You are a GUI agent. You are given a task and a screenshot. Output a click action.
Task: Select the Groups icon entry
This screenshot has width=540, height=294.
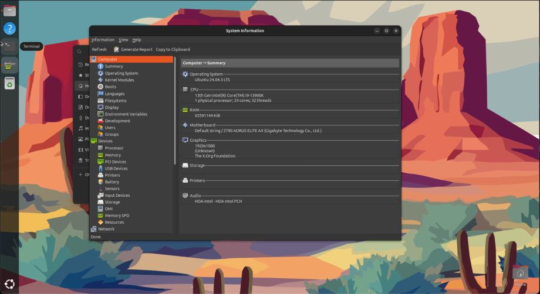click(100, 134)
